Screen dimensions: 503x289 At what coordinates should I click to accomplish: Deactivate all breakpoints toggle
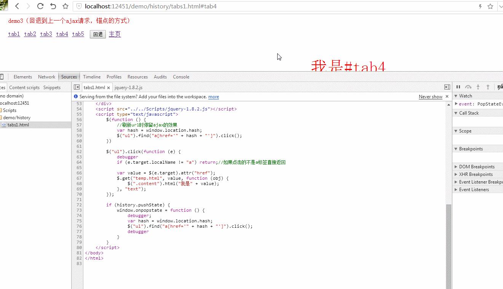tap(500, 87)
